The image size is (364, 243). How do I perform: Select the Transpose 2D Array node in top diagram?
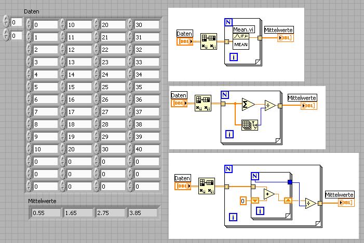coord(208,41)
